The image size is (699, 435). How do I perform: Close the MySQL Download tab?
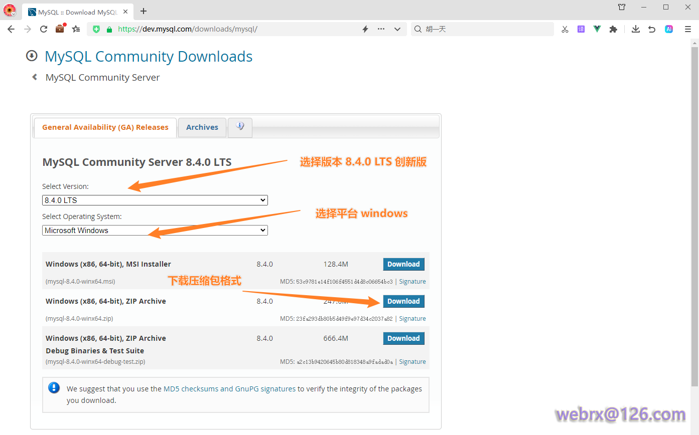click(x=125, y=12)
